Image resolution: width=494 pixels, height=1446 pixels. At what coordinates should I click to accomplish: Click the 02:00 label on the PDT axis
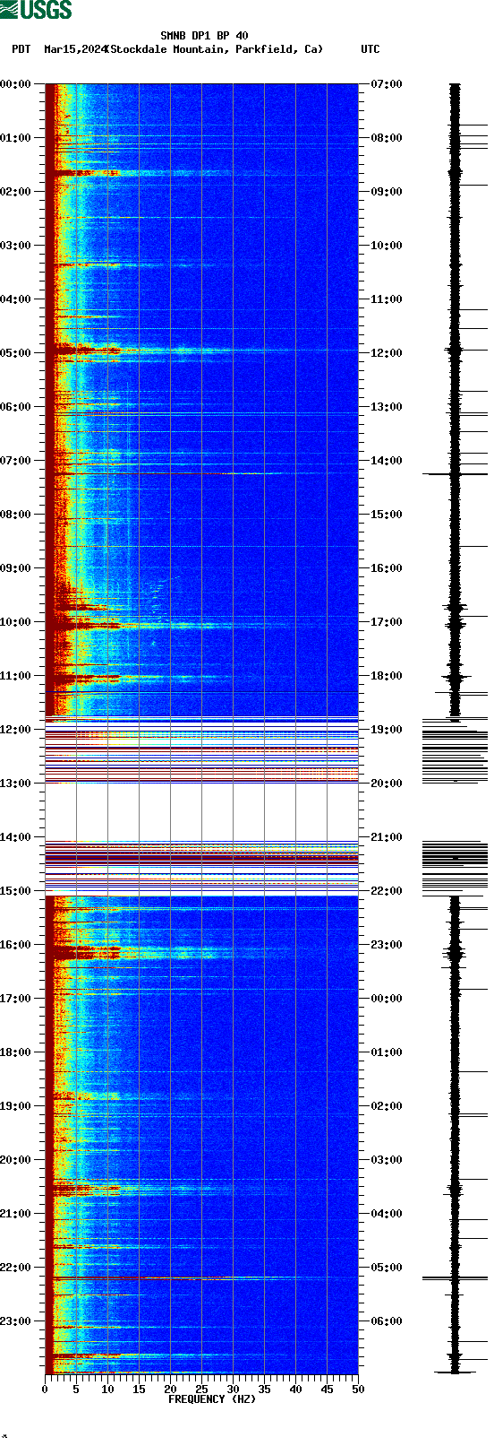point(16,192)
